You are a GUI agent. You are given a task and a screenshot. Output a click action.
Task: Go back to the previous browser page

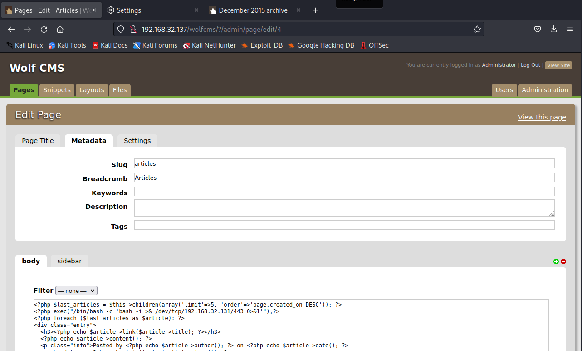(x=11, y=29)
